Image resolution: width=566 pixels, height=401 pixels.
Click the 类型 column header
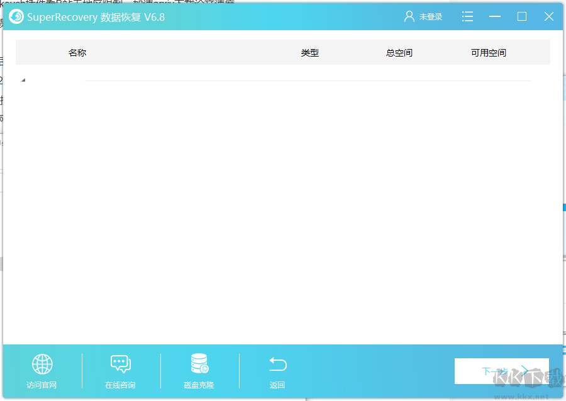pyautogui.click(x=309, y=53)
